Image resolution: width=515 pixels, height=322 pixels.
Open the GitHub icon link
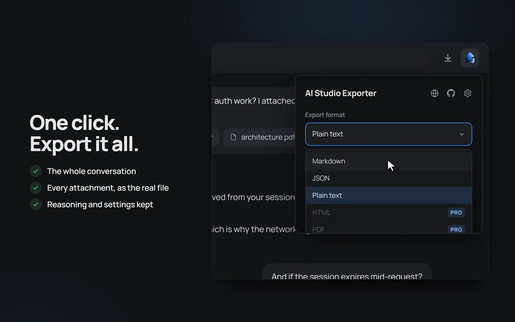click(x=451, y=93)
